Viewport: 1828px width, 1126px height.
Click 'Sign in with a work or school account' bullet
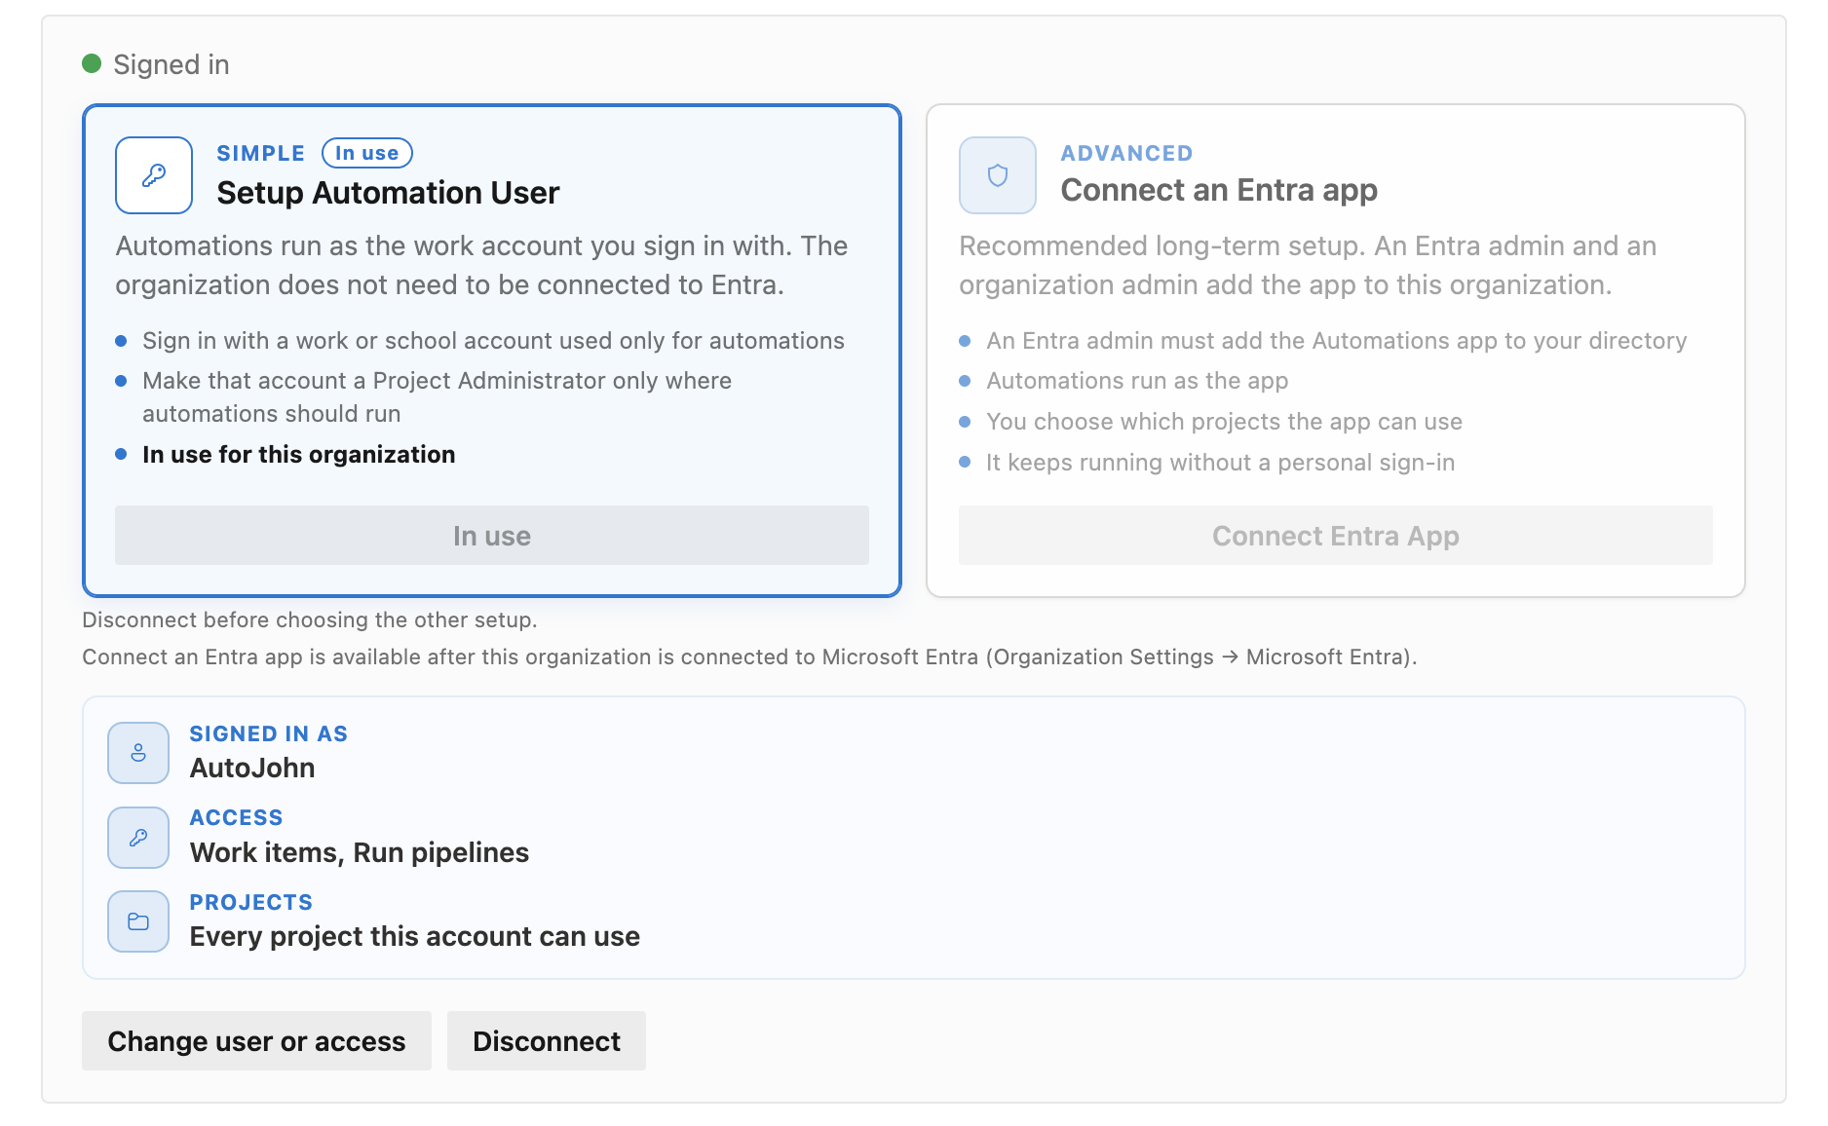[493, 341]
